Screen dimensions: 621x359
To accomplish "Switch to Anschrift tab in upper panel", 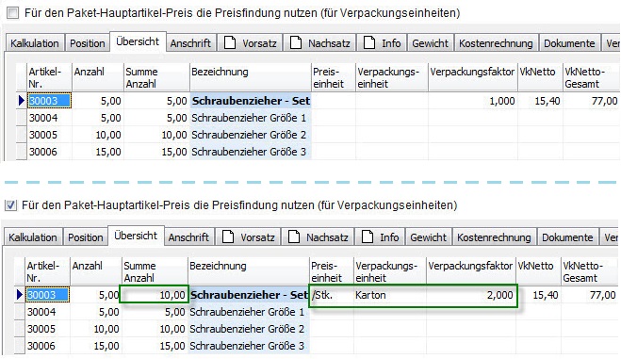I will (190, 43).
